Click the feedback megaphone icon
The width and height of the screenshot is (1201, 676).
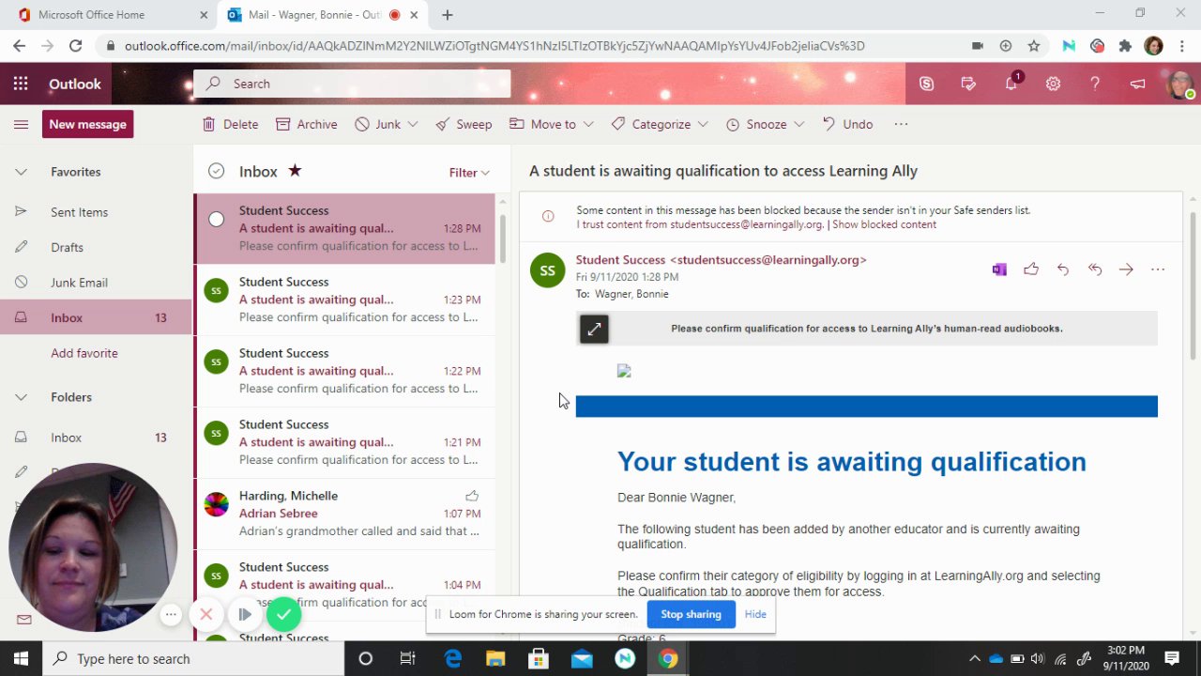(1137, 84)
